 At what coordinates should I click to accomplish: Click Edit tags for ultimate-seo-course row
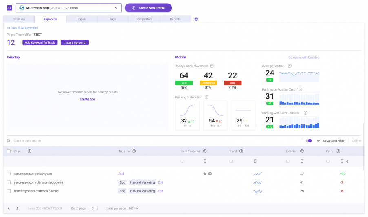160,182
